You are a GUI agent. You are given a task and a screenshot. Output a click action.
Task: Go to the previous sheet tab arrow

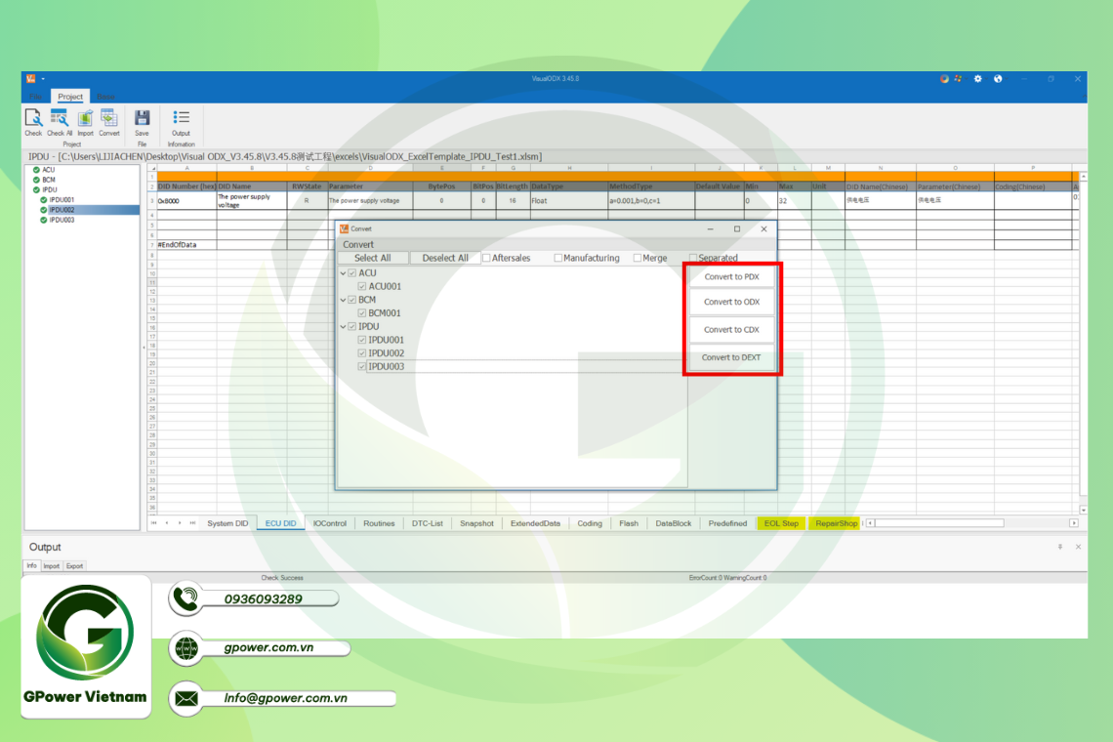click(167, 523)
